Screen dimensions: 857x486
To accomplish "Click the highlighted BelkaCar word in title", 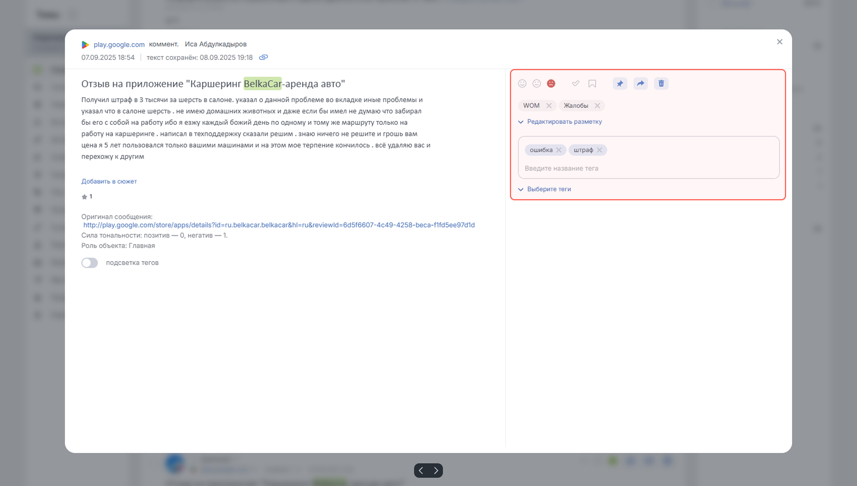I will [263, 83].
